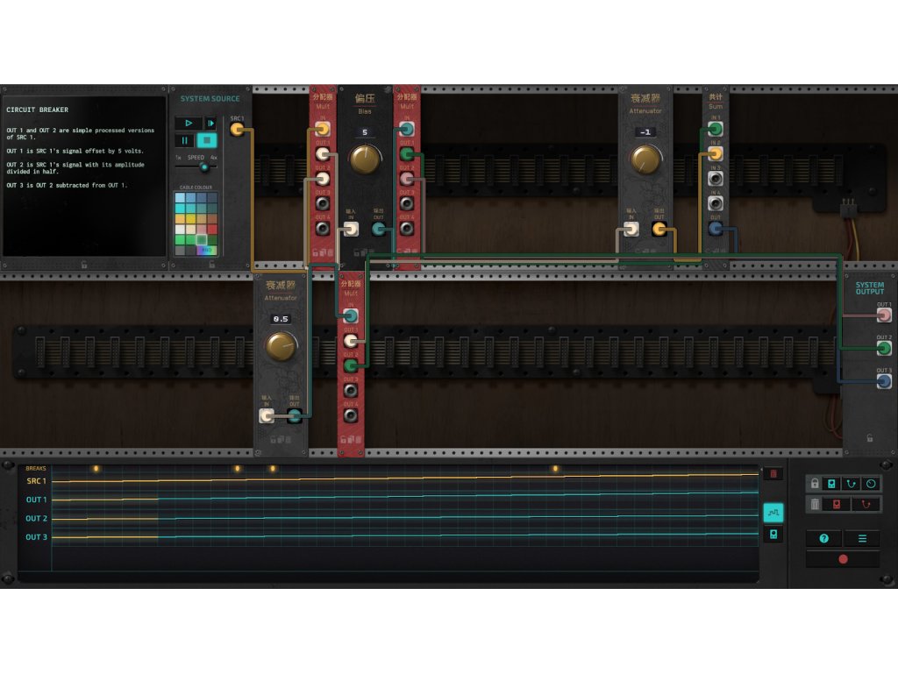The width and height of the screenshot is (898, 673).
Task: Click the red trash icon beside the oscilloscope
Action: point(773,474)
